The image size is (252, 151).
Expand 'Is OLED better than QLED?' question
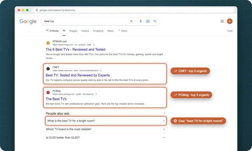(x=106, y=138)
